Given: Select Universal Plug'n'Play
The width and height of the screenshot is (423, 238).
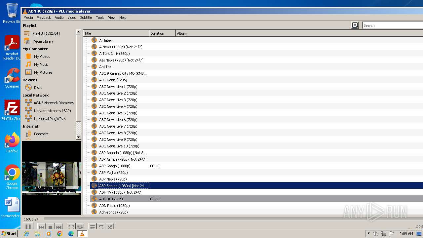Looking at the screenshot, I should [x=50, y=119].
